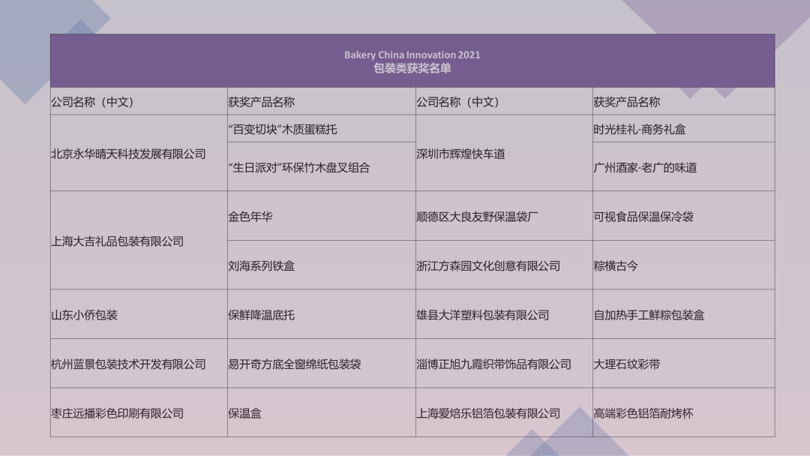The width and height of the screenshot is (810, 456).
Task: Click the 保温盒 product cell
Action: tap(321, 412)
